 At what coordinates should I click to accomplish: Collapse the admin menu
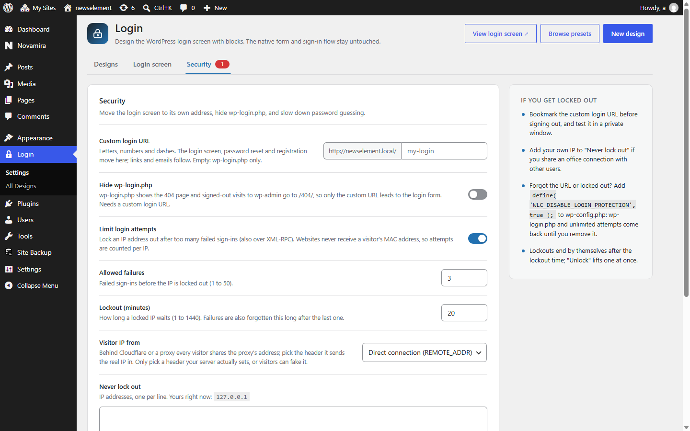coord(38,285)
